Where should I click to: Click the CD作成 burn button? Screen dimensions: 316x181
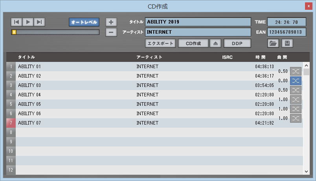[193, 43]
